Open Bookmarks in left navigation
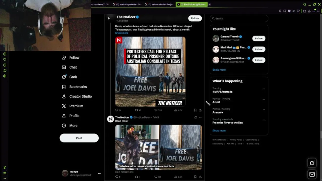The width and height of the screenshot is (322, 181). [74, 87]
